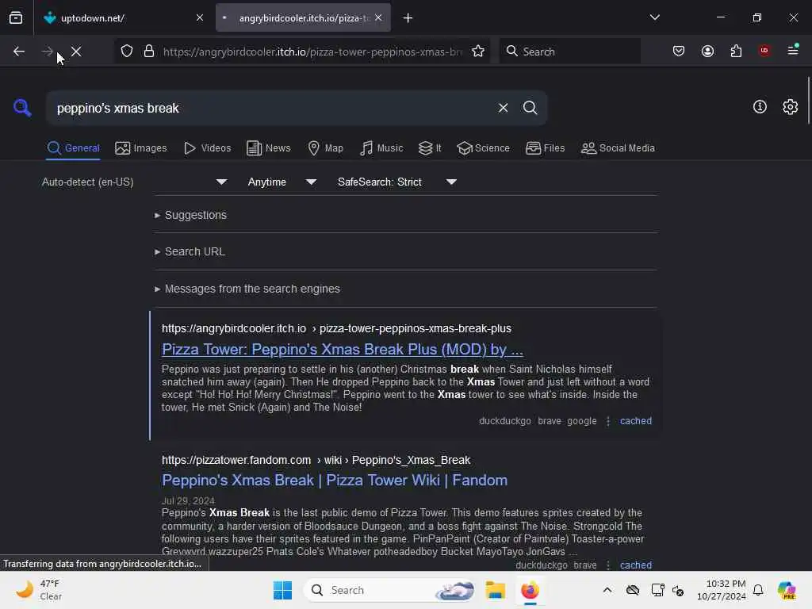
Task: Switch to Files category
Action: click(x=545, y=148)
